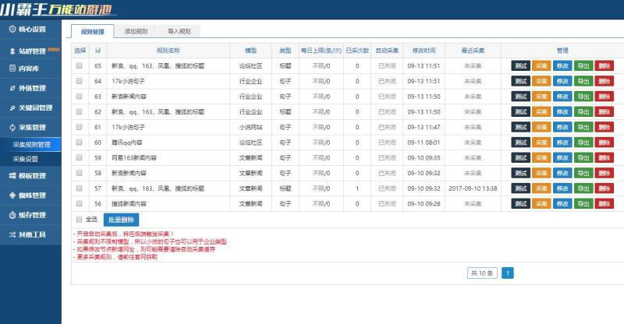This screenshot has height=324, width=624.
Task: Click the 其他工具 shuffle icon in sidebar
Action: click(12, 234)
